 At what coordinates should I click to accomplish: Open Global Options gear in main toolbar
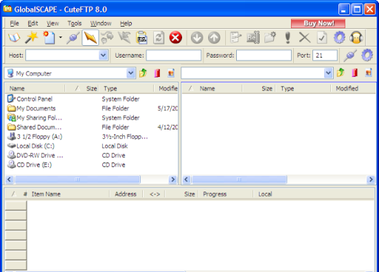click(x=339, y=38)
